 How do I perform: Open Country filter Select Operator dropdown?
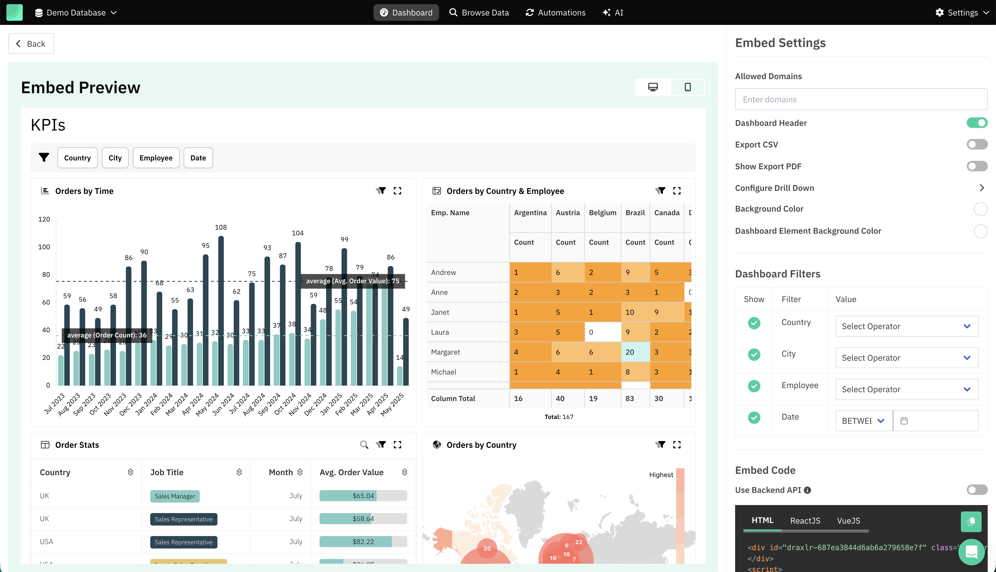(906, 326)
